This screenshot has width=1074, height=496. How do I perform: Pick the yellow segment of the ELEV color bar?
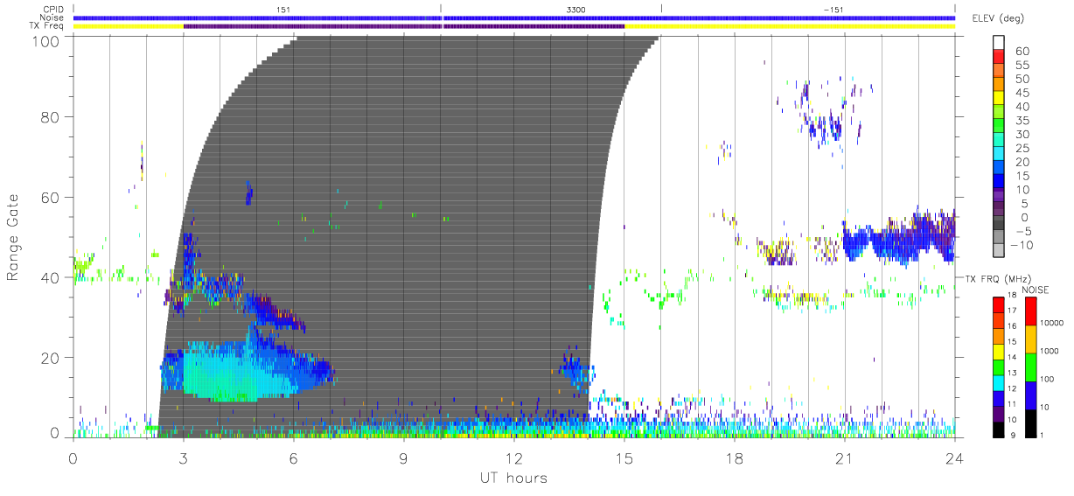1000,99
